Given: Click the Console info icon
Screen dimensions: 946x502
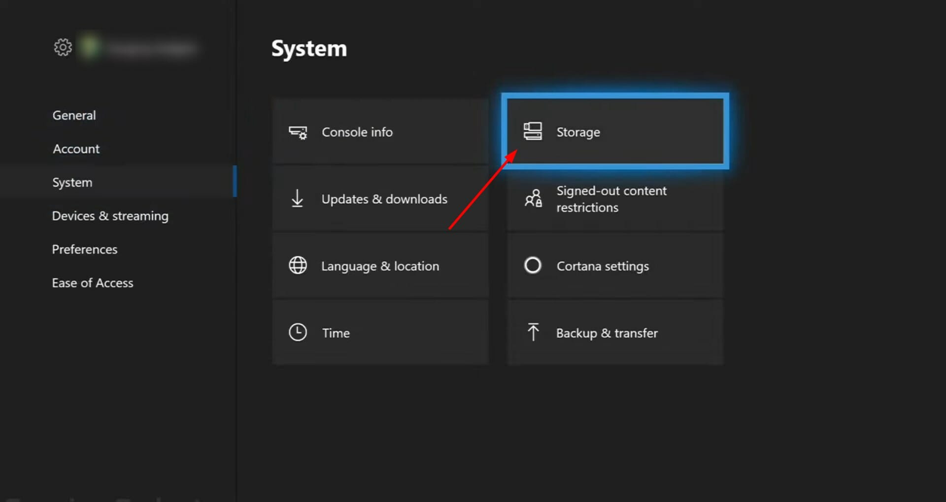Looking at the screenshot, I should (x=298, y=132).
